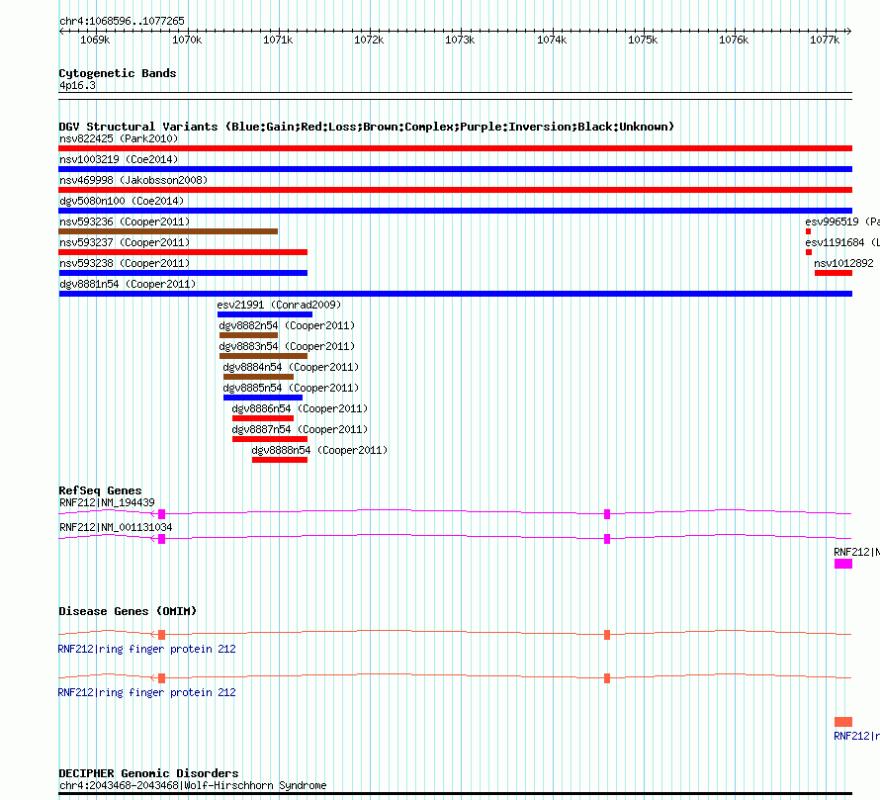Open the first RNF212|ring finger protein 212 link

pos(147,649)
